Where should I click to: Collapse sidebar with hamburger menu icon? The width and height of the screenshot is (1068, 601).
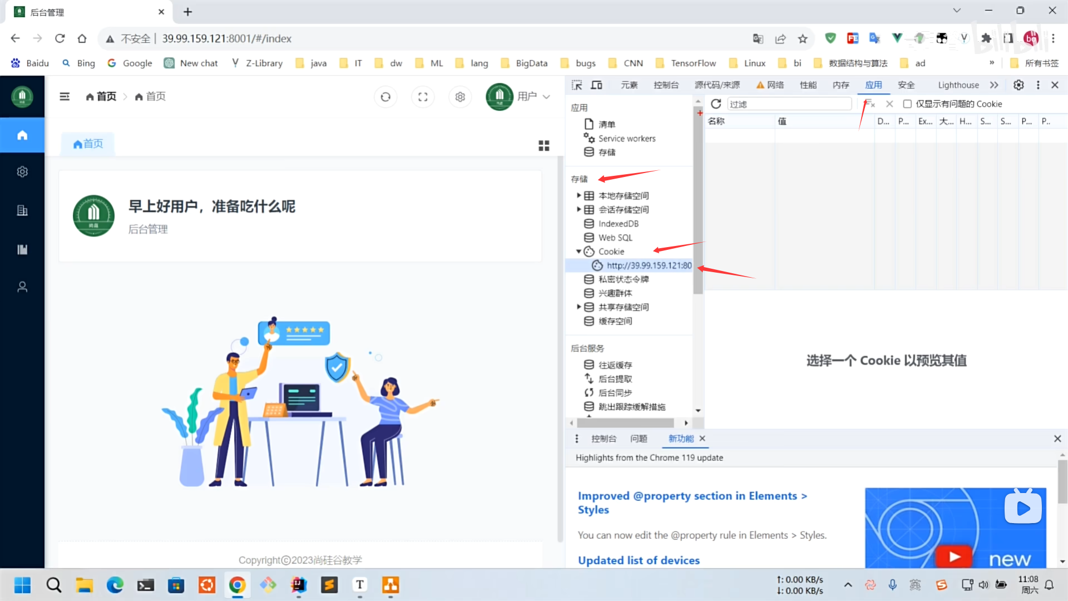(x=65, y=97)
